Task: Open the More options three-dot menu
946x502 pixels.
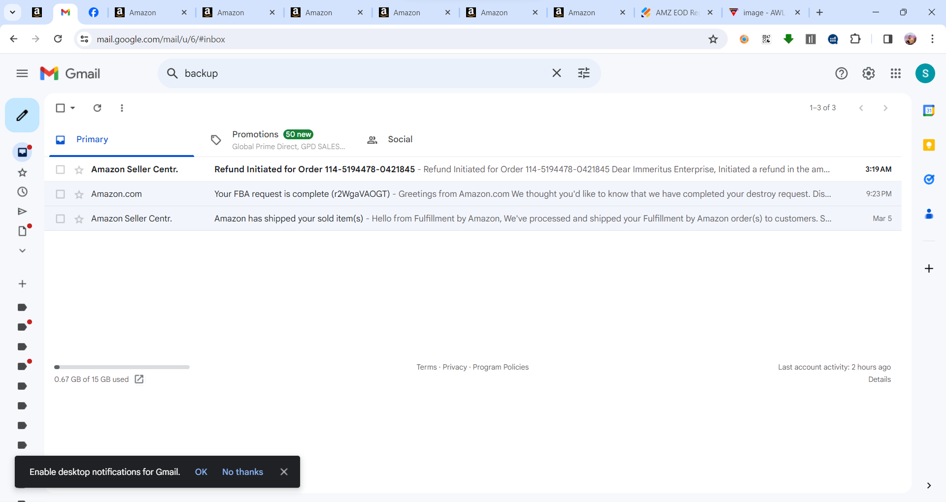Action: 122,108
